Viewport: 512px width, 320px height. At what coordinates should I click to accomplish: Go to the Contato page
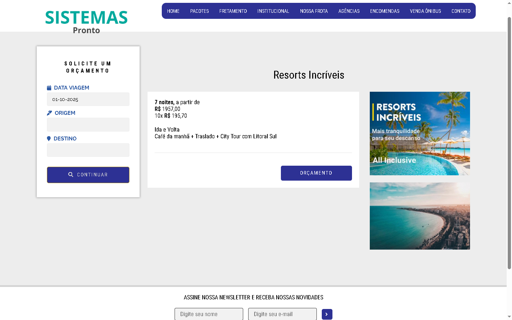(461, 11)
